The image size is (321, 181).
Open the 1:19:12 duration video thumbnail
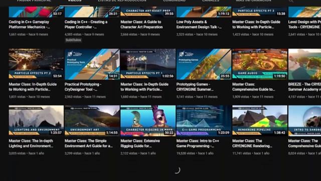click(x=204, y=12)
